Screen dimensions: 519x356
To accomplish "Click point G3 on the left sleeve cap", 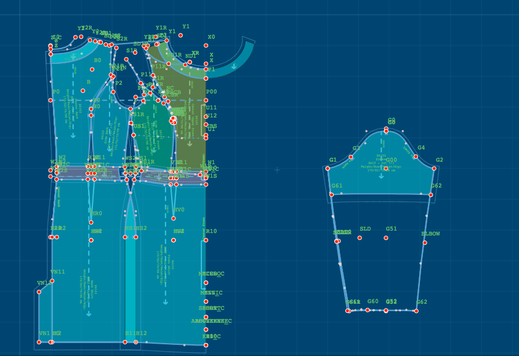I will (x=351, y=157).
